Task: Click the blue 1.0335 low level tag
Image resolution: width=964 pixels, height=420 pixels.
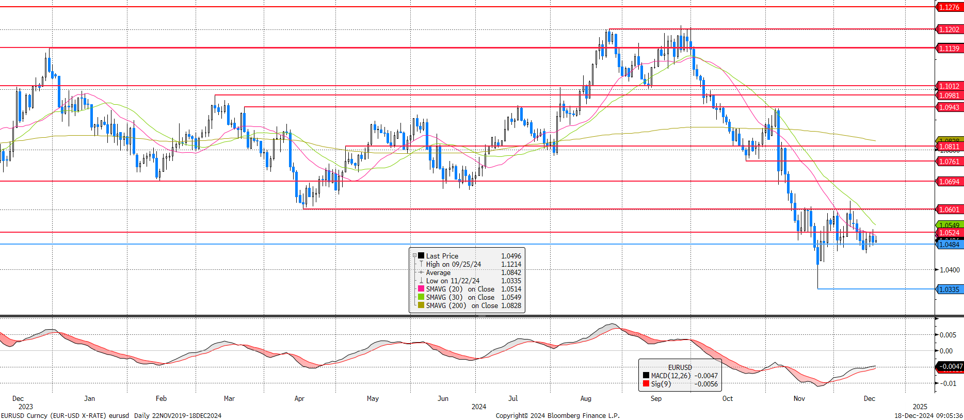Action: [949, 289]
